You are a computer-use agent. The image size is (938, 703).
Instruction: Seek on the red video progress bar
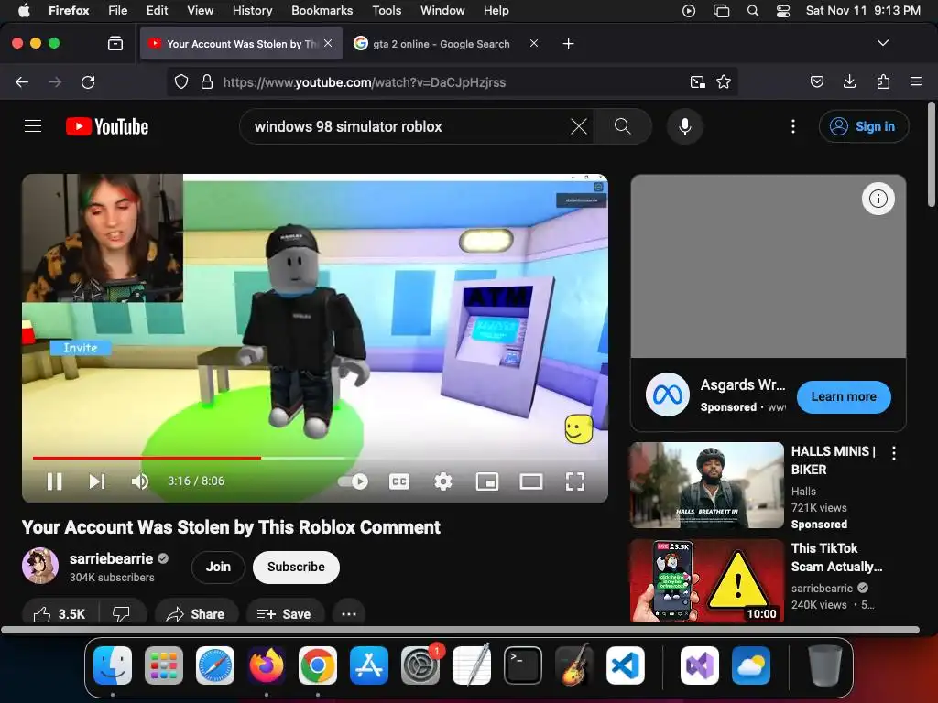point(147,458)
